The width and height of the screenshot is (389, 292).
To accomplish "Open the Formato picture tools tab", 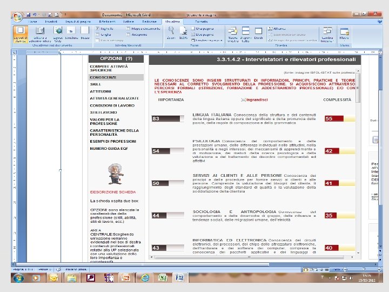I will pos(201,22).
